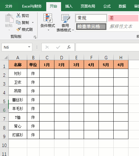Image resolution: width=139 pixels, height=156 pixels.
Task: Select row 1 header
Action: tap(4, 64)
